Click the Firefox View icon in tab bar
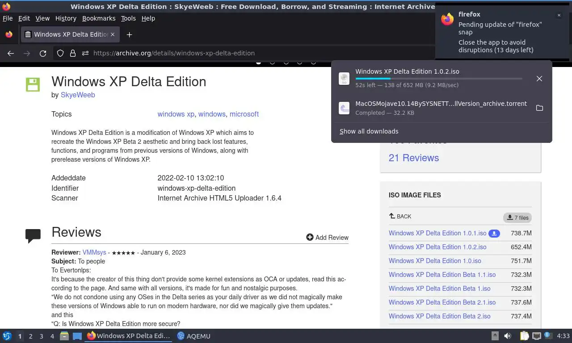The height and width of the screenshot is (343, 572). [9, 34]
